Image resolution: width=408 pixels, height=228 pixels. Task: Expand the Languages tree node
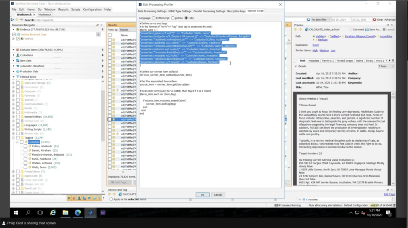click(13, 125)
